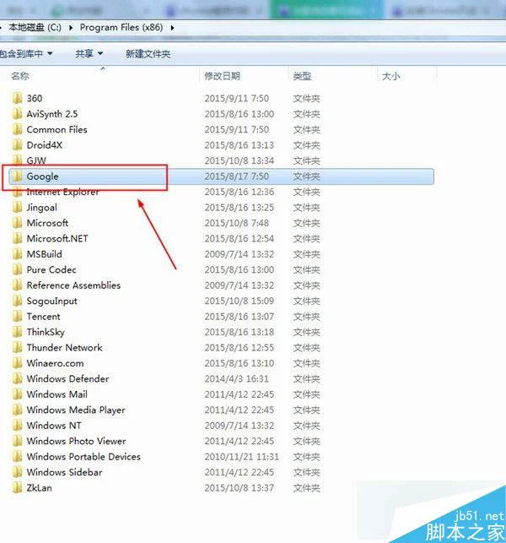Click the Windows NT folder icon
The image size is (506, 543).
point(17,426)
